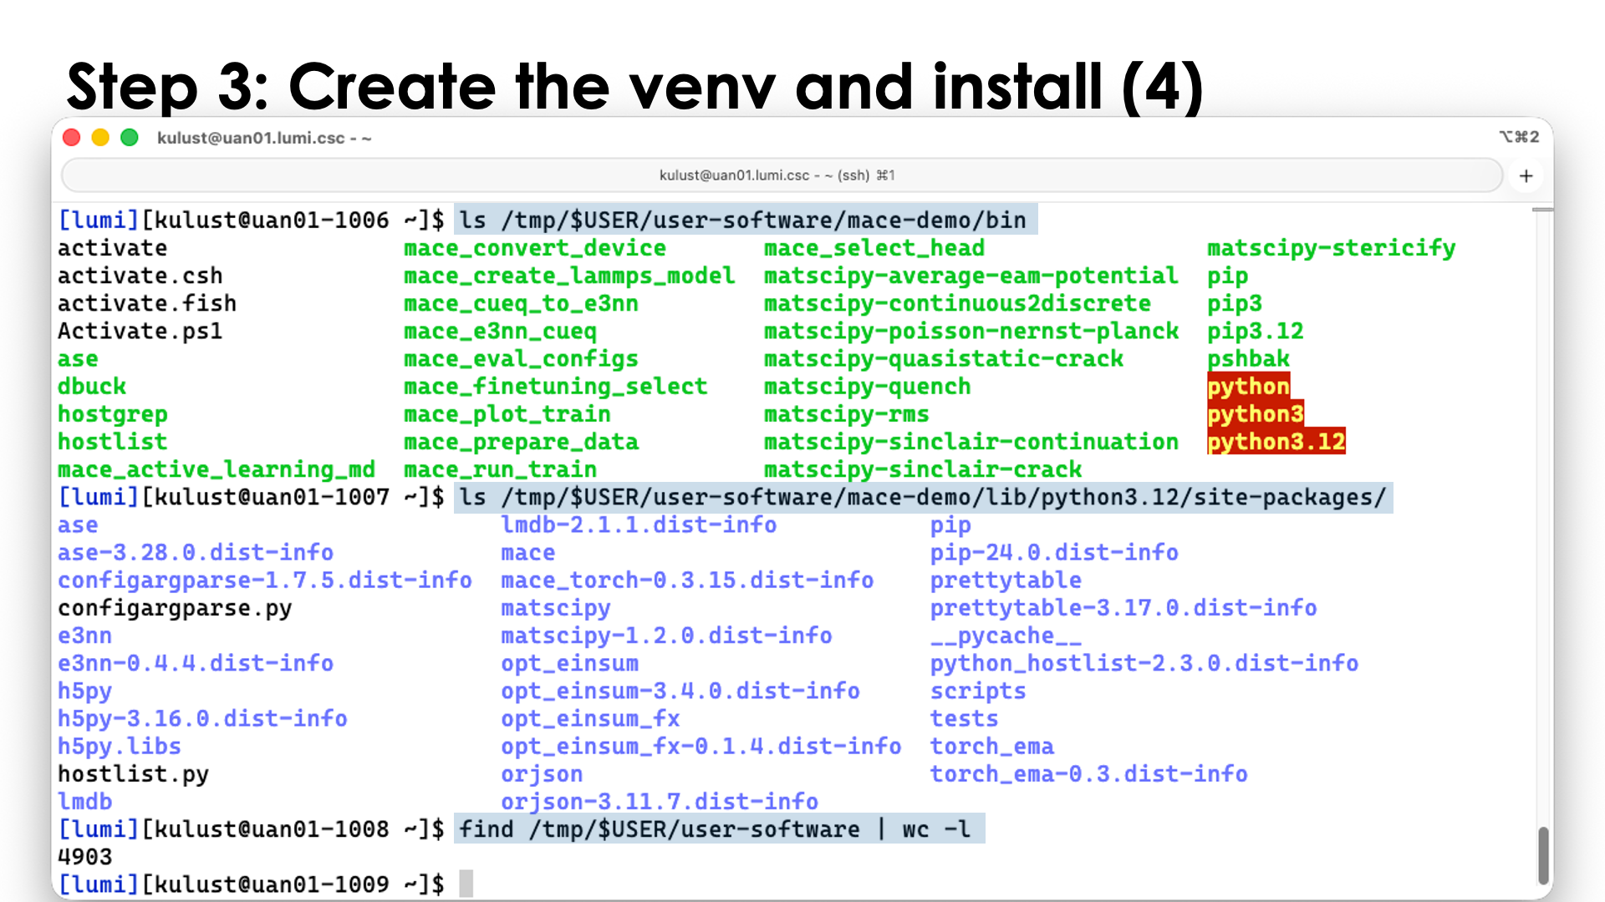Click the red close traffic light button

coord(71,137)
